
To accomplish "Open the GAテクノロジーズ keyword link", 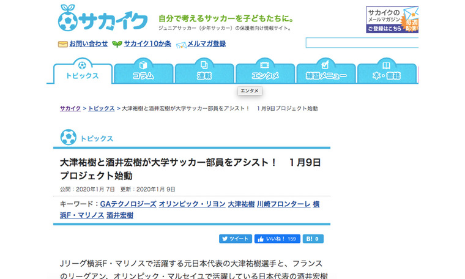I will (x=128, y=204).
